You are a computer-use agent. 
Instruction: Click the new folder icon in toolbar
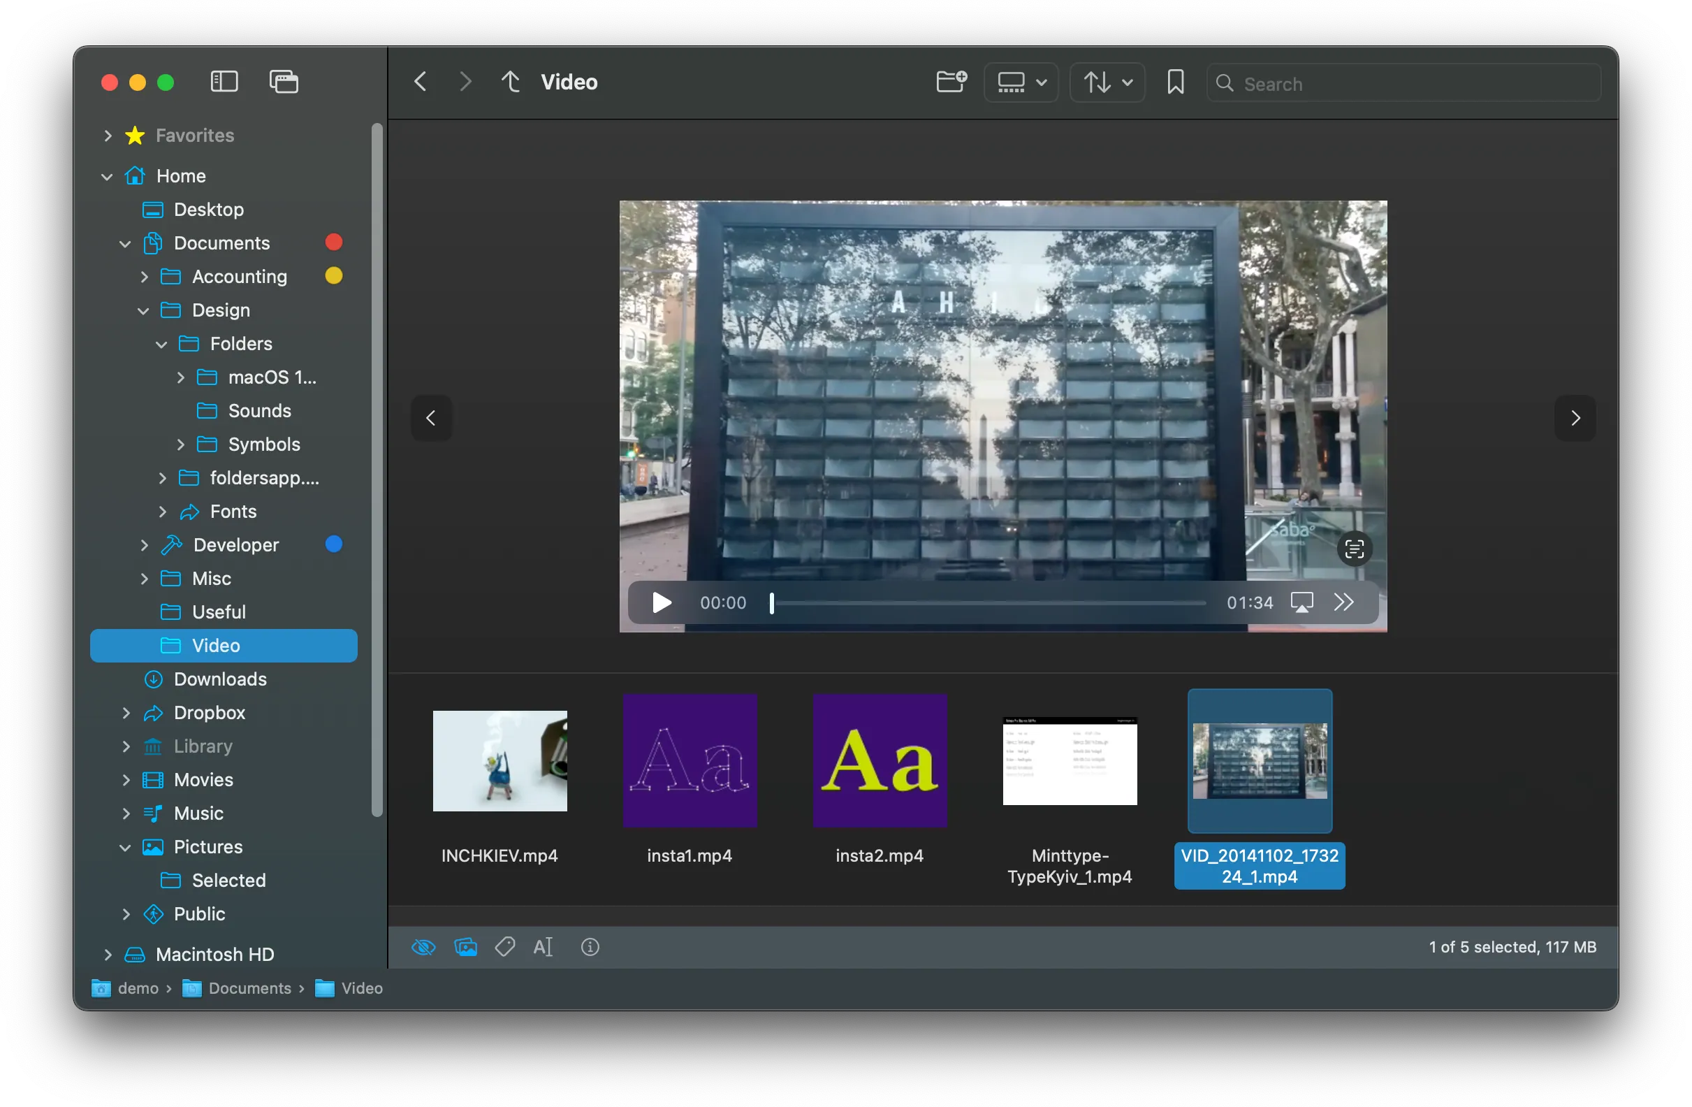[951, 82]
